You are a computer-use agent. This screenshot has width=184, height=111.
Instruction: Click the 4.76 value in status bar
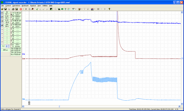[176, 109]
